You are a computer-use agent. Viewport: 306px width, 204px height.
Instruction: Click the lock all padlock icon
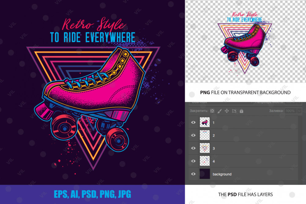pyautogui.click(x=241, y=111)
